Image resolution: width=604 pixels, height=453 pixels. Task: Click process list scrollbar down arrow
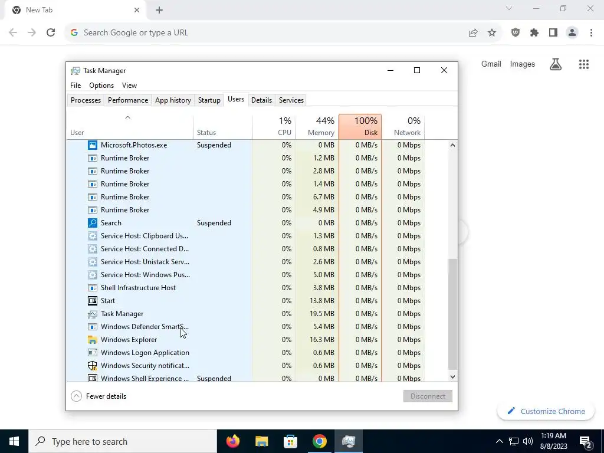[452, 377]
